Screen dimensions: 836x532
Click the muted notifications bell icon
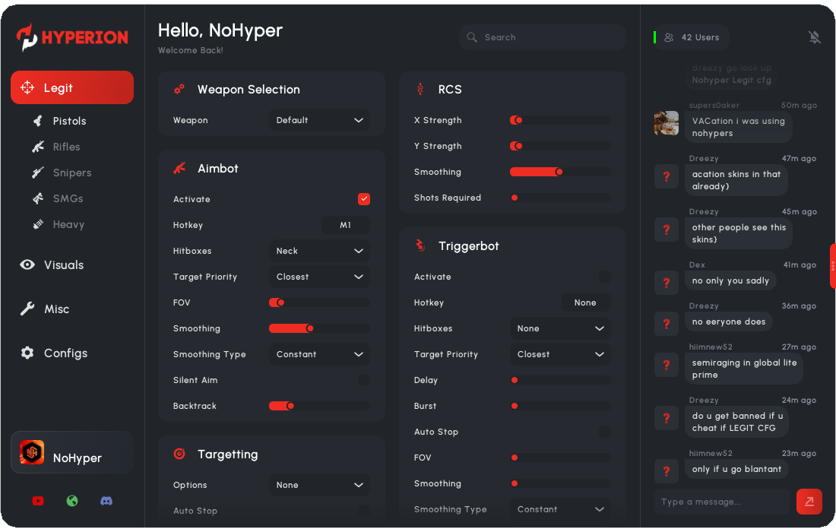(814, 37)
